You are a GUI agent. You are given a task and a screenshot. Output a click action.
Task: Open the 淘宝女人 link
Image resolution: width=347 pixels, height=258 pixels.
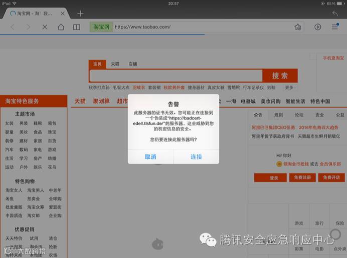coord(14,190)
